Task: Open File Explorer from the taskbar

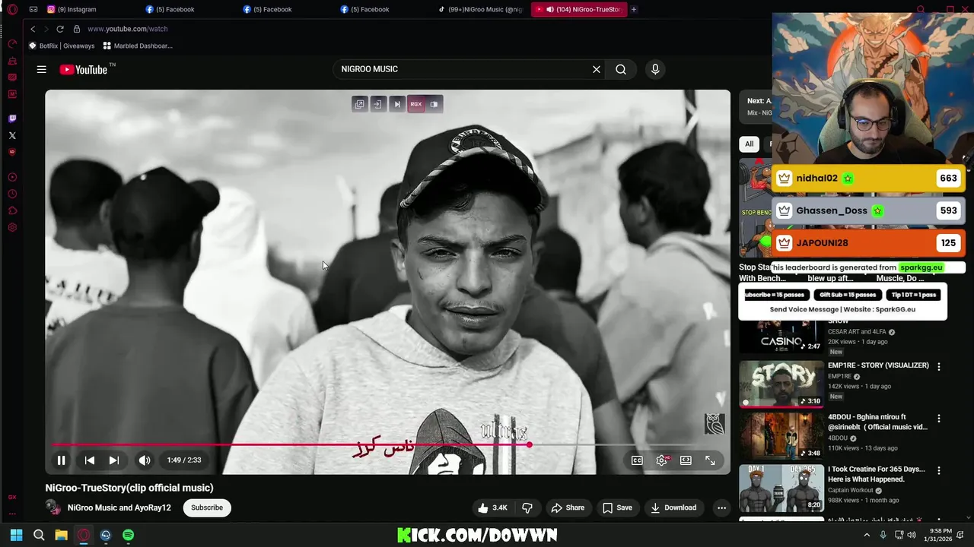Action: [61, 535]
